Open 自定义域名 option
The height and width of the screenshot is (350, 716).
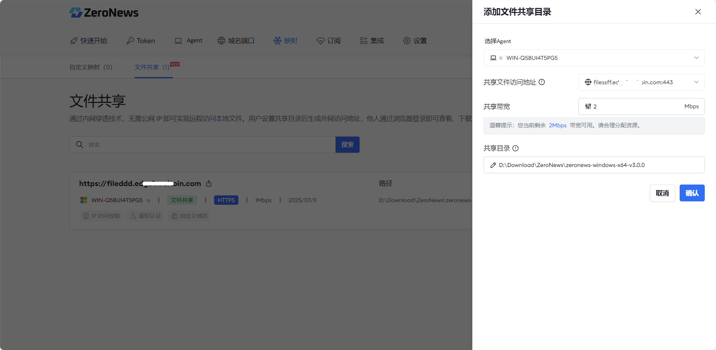click(x=189, y=216)
